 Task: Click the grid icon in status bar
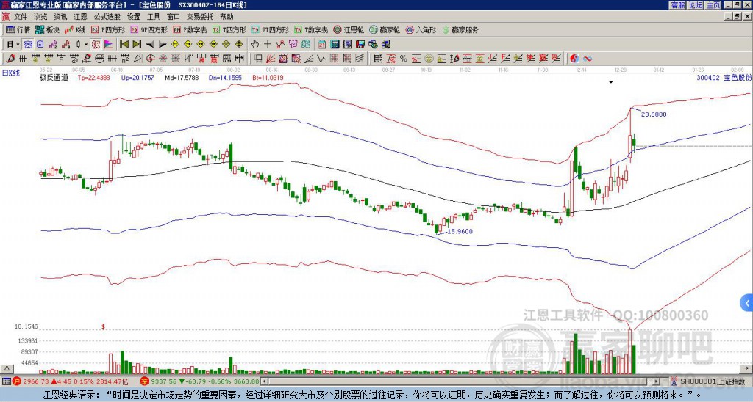tap(6, 381)
